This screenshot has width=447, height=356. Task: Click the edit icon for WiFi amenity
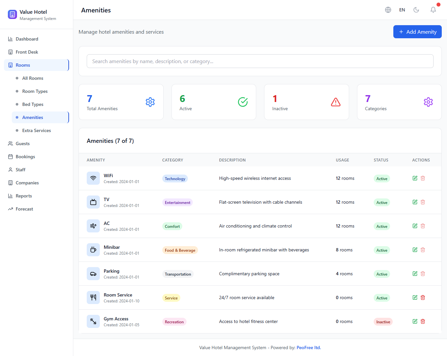(415, 178)
